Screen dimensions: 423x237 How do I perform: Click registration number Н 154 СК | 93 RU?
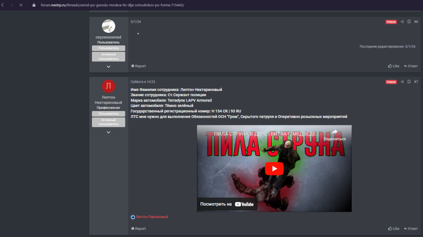coord(226,111)
